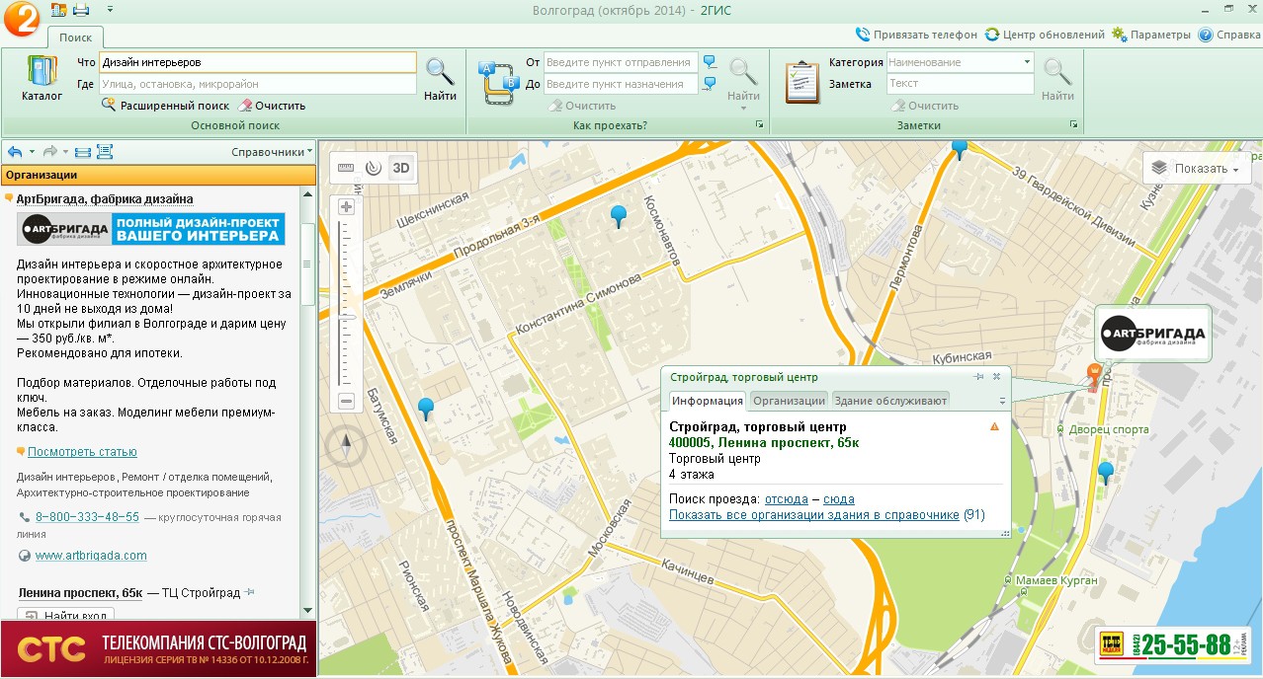The image size is (1263, 679).
Task: Click Показать все организации здания в справочнике
Action: pyautogui.click(x=814, y=515)
